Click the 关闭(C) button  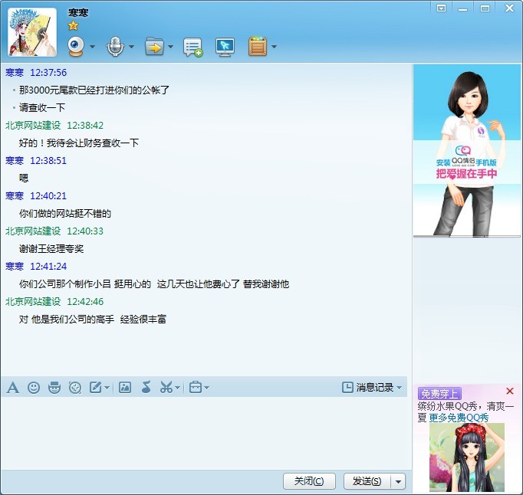click(x=309, y=481)
